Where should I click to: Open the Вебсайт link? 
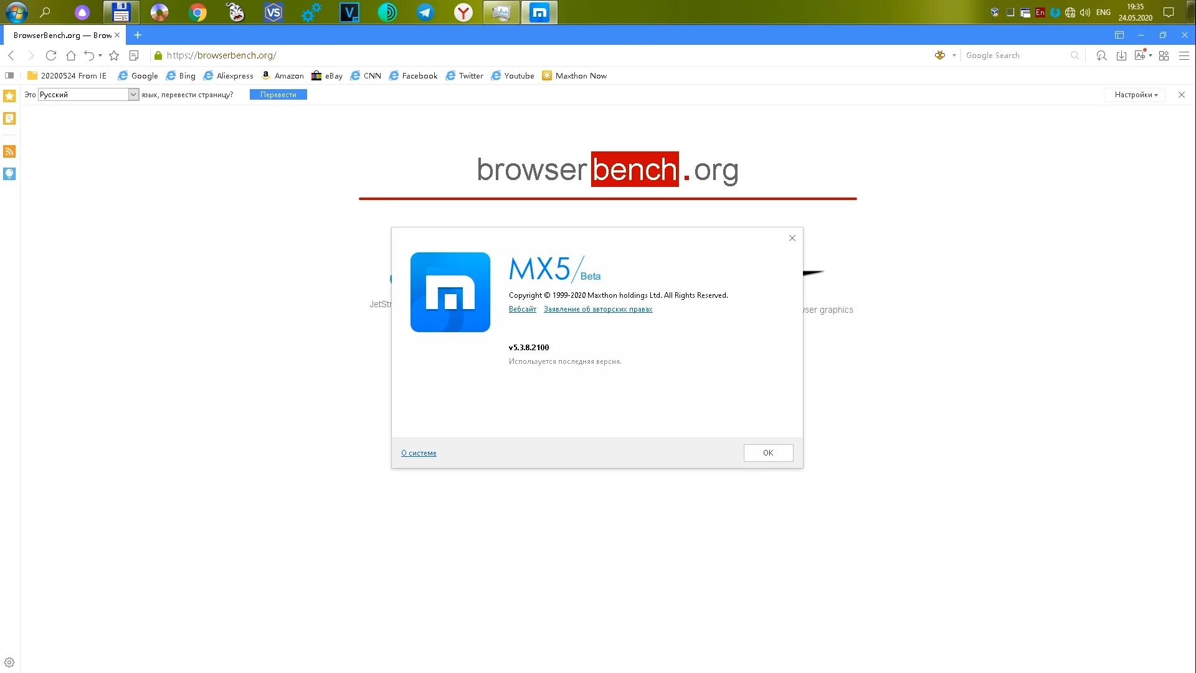click(522, 309)
